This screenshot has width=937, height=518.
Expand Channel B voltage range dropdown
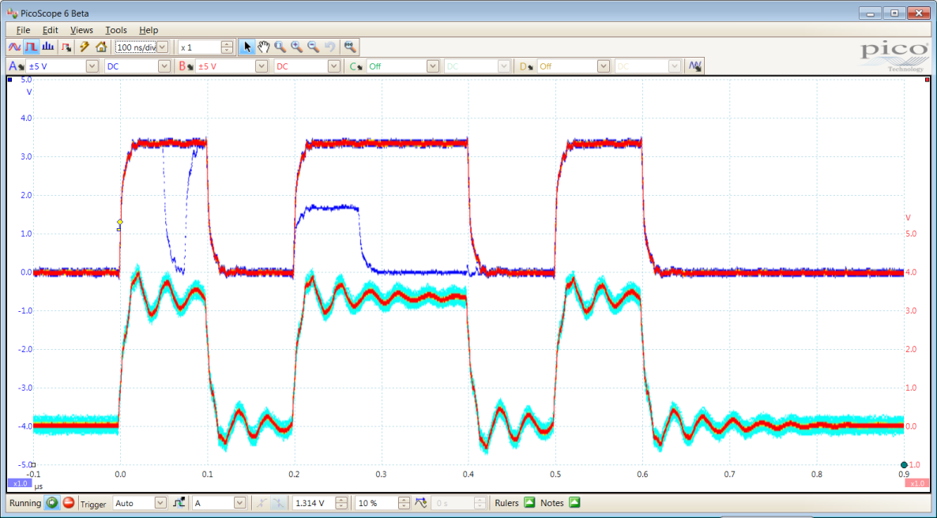coord(262,66)
